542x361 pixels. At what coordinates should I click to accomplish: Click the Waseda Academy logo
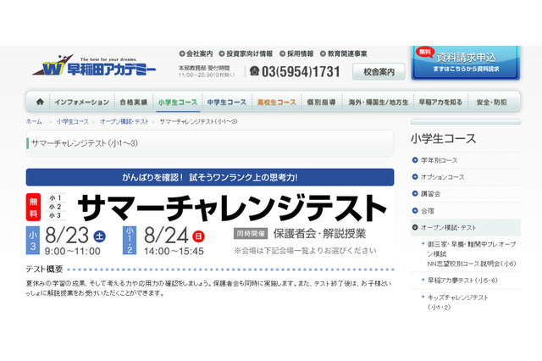94,65
